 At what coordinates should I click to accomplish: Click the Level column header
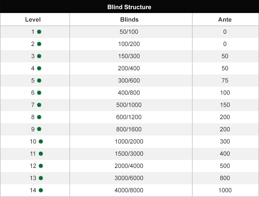pos(33,19)
